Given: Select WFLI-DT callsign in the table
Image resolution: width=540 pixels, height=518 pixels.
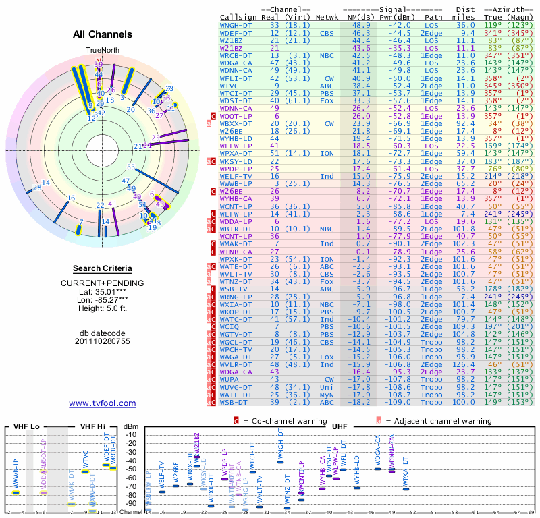Looking at the screenshot, I should click(x=236, y=78).
